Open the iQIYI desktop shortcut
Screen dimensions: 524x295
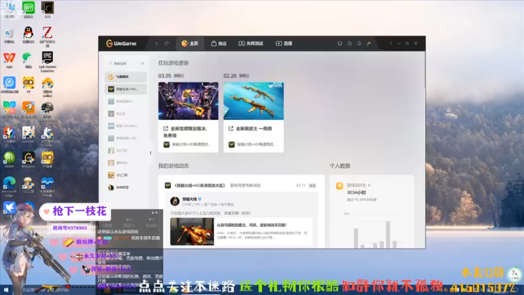pos(28,9)
